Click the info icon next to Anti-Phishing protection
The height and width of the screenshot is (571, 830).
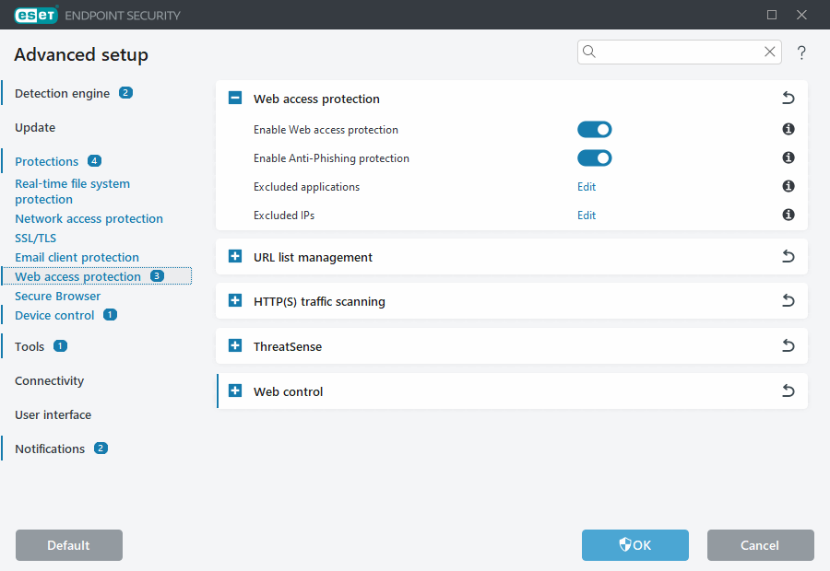[788, 157]
